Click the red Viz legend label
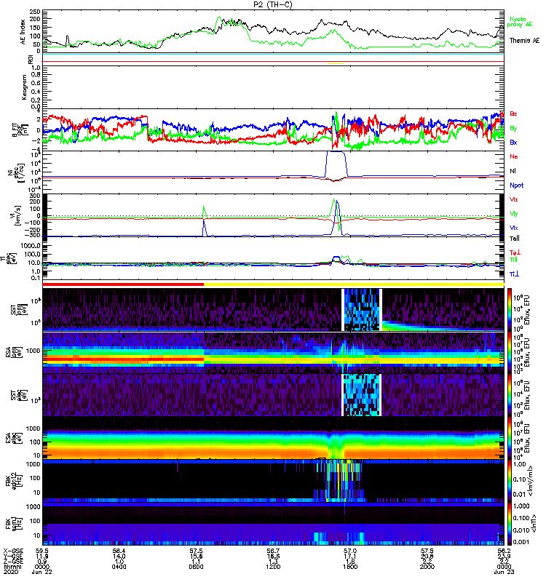Screen dimensions: 546x582 pos(514,199)
